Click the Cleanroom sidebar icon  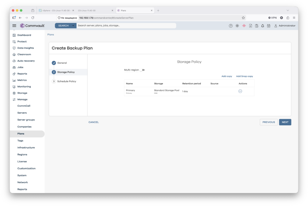pos(14,55)
